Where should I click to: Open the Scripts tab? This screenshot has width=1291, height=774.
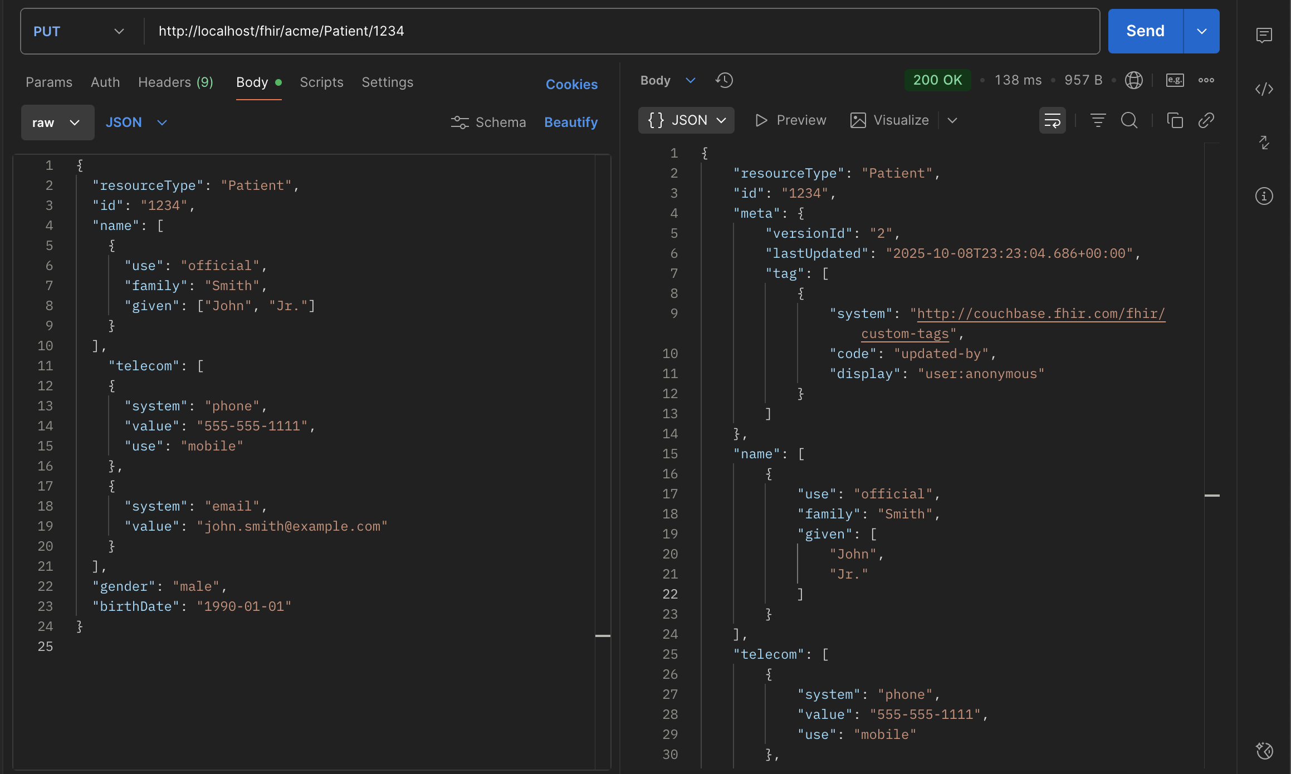point(321,82)
